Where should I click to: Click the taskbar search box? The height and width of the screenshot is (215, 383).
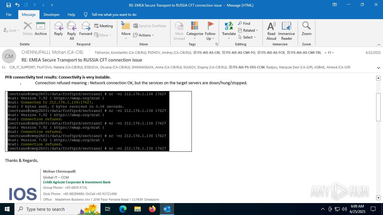coord(57,209)
